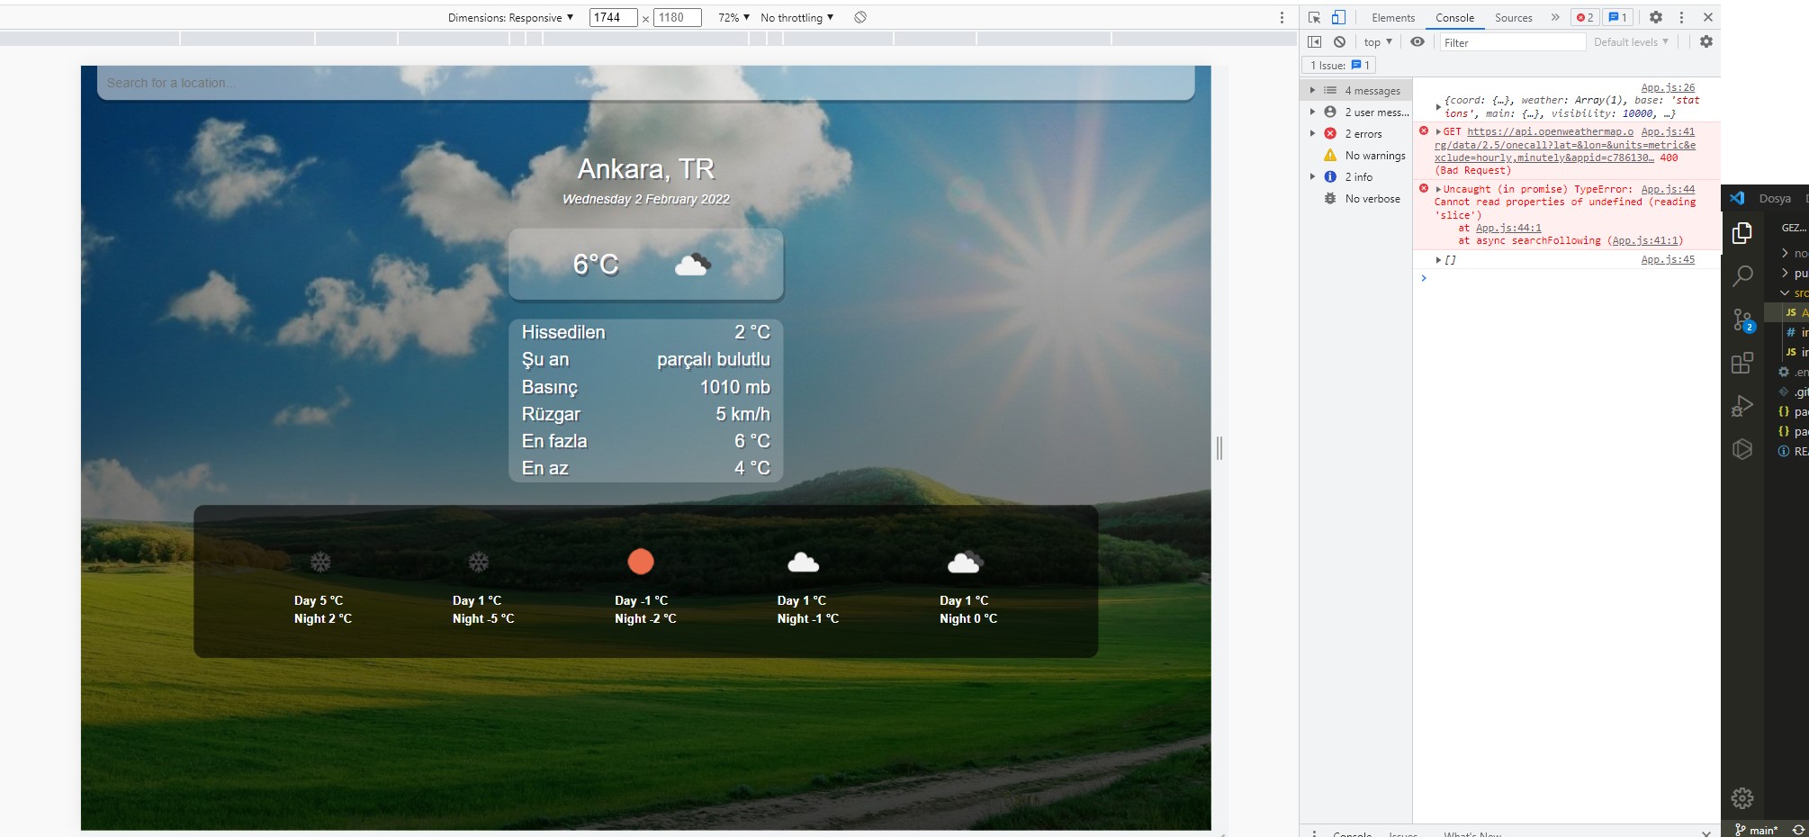This screenshot has height=837, width=1809.
Task: Expand the Uncaught TypeError entry
Action: pyautogui.click(x=1438, y=189)
